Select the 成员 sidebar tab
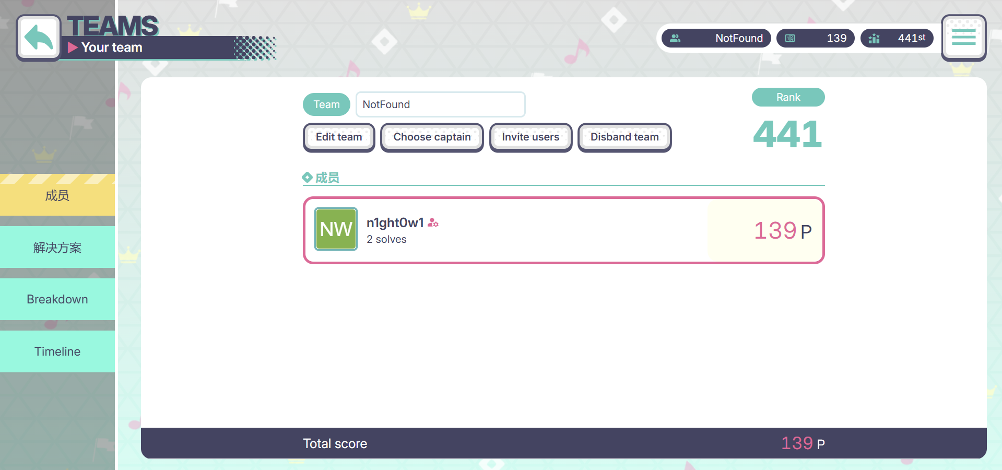 (x=57, y=195)
